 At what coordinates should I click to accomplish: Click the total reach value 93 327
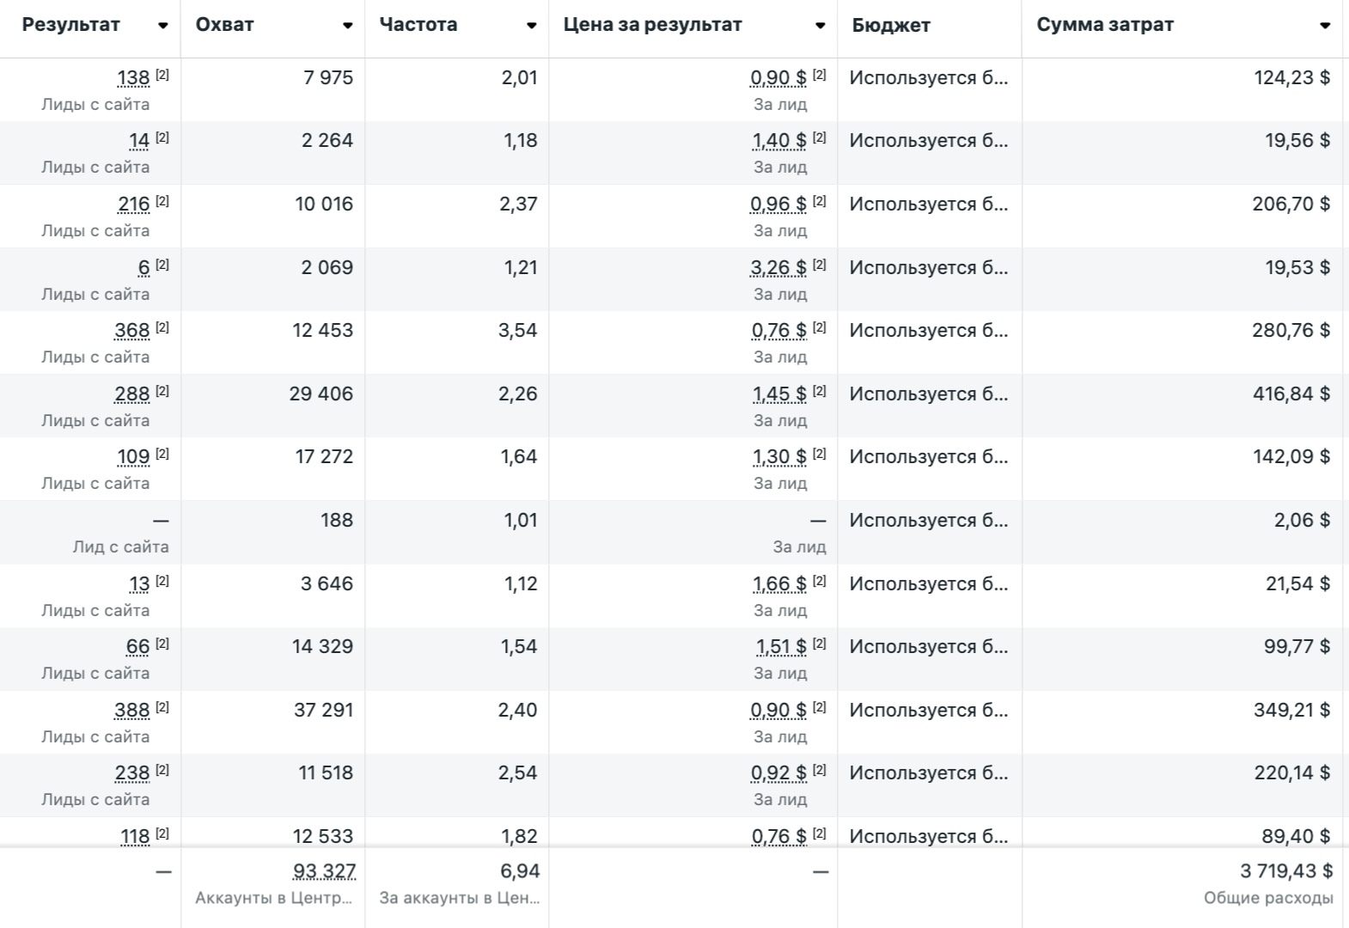[324, 871]
